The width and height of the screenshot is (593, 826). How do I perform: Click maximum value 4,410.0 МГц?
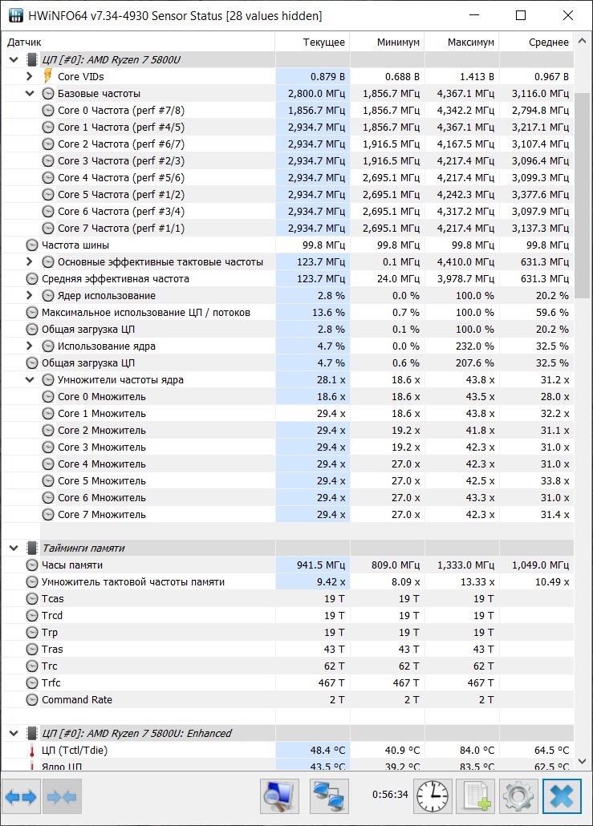click(465, 261)
